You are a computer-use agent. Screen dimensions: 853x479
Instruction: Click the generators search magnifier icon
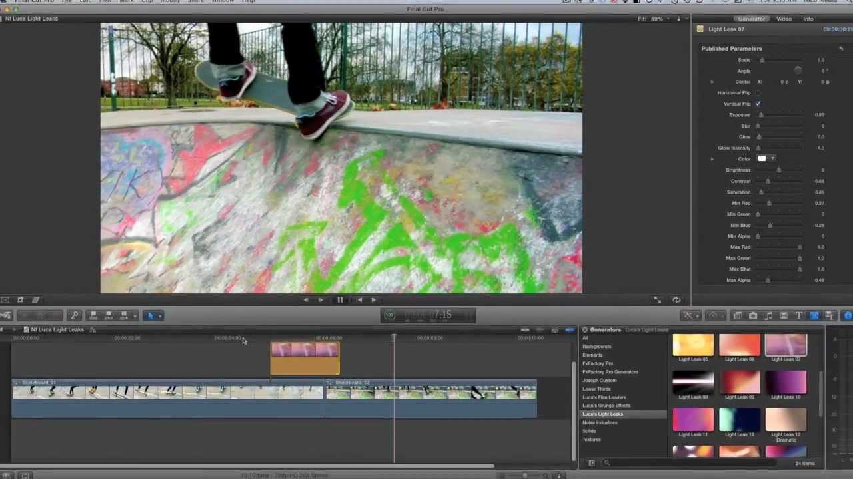click(x=606, y=463)
